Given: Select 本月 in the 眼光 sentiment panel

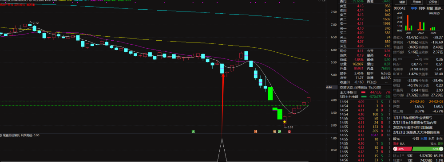Looking at the screenshot, I should pos(431,139).
